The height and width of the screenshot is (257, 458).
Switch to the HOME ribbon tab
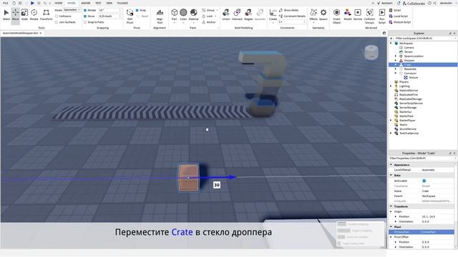[x=59, y=3]
